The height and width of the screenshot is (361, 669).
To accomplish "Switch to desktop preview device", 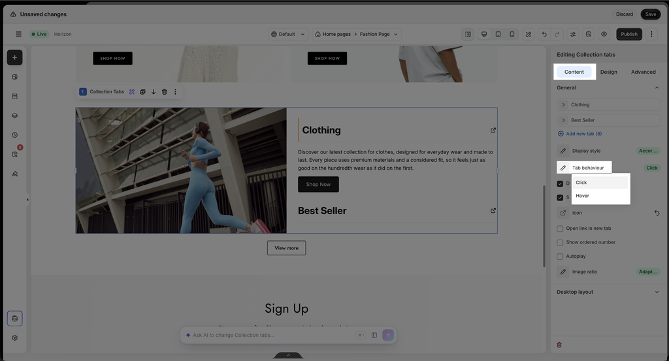I will click(x=484, y=34).
